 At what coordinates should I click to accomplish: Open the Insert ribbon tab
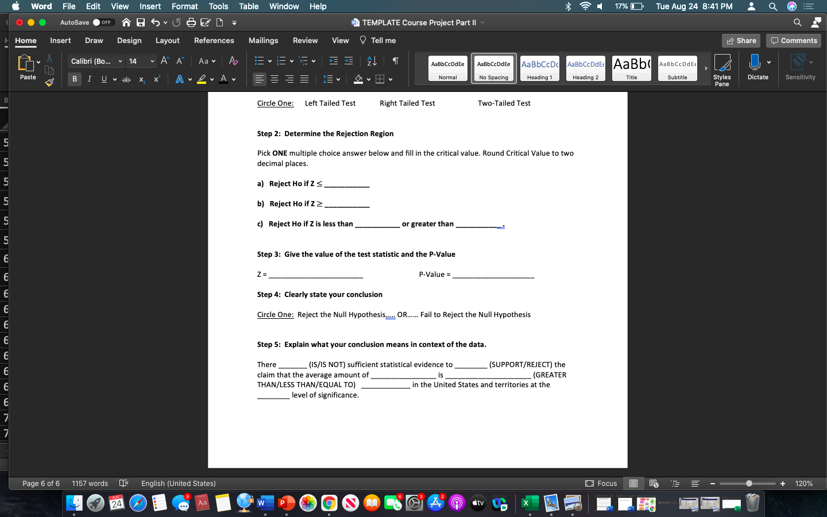(60, 40)
